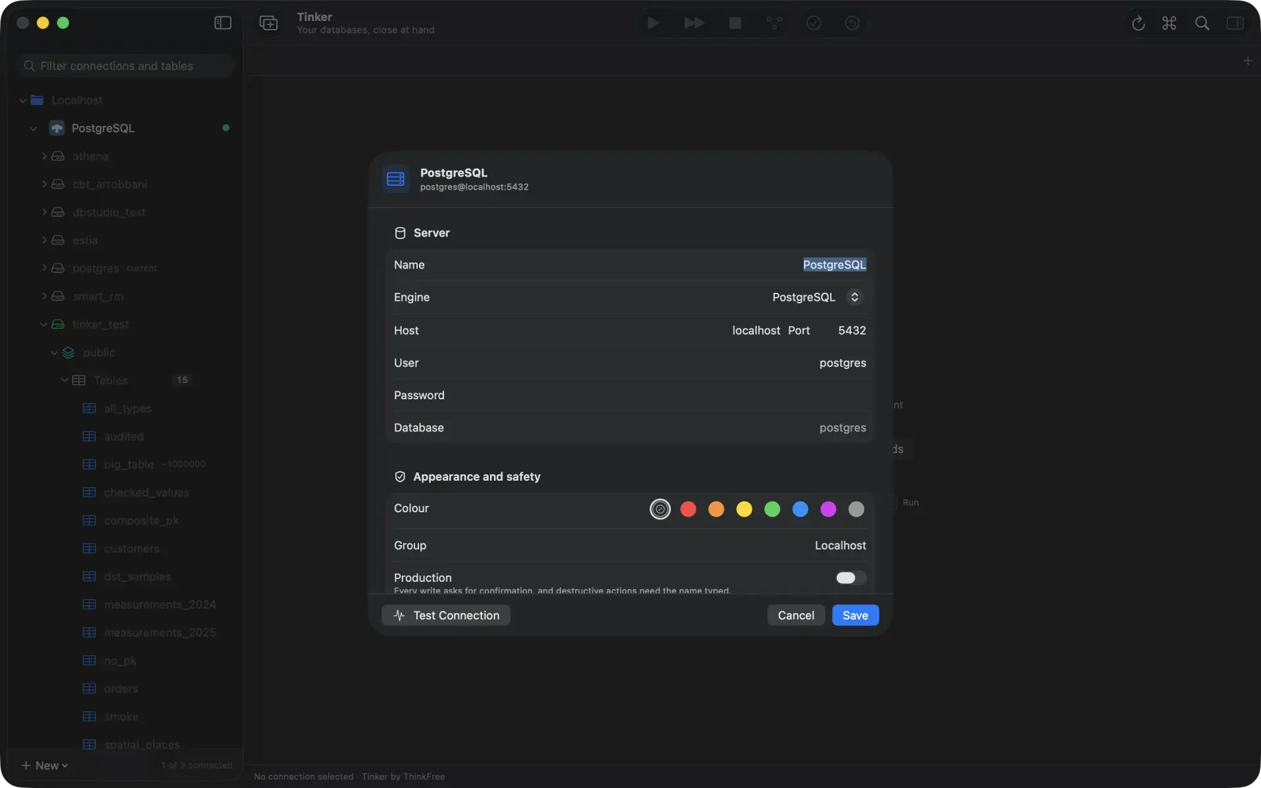Add a new tab with plus icon
The width and height of the screenshot is (1261, 788).
coord(1248,60)
